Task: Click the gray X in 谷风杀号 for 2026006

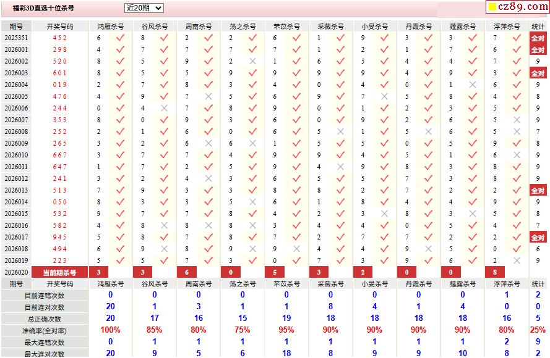Action: [164, 108]
